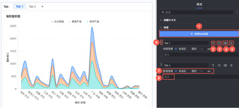The height and width of the screenshot is (108, 239).
Task: Click the 搜索 search field
Action: click(x=197, y=12)
